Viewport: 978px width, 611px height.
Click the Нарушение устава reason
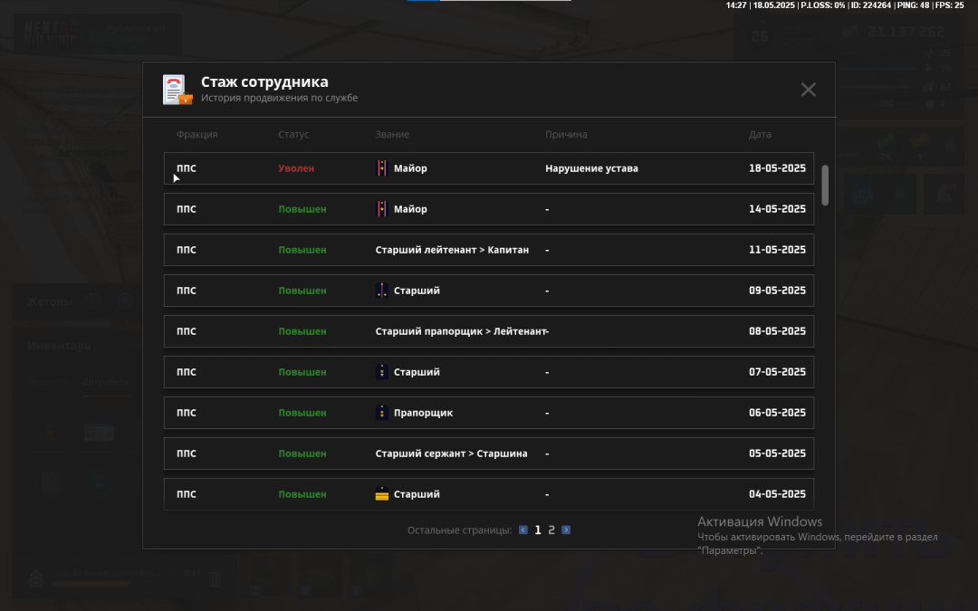coord(591,168)
